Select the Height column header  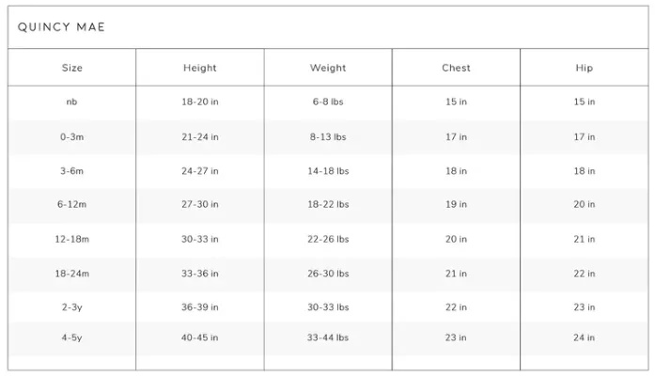coord(199,68)
